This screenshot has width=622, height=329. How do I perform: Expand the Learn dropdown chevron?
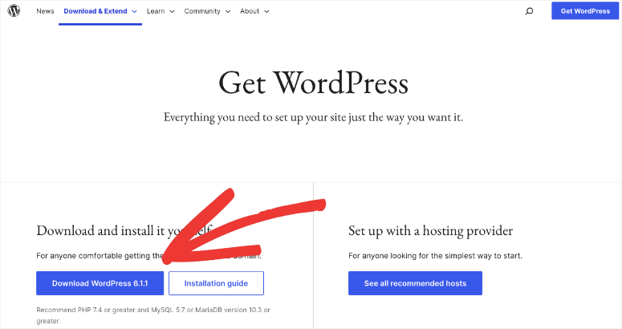(x=172, y=11)
